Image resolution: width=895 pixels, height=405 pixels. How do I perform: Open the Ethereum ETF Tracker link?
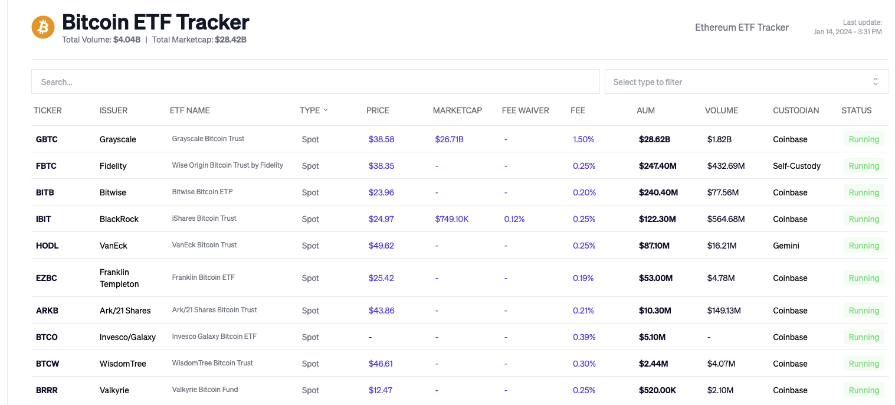click(x=742, y=27)
